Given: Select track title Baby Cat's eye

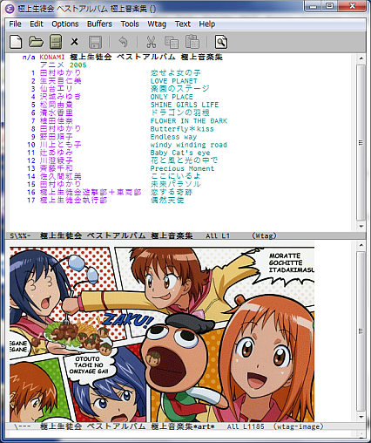Looking at the screenshot, I should 180,153.
